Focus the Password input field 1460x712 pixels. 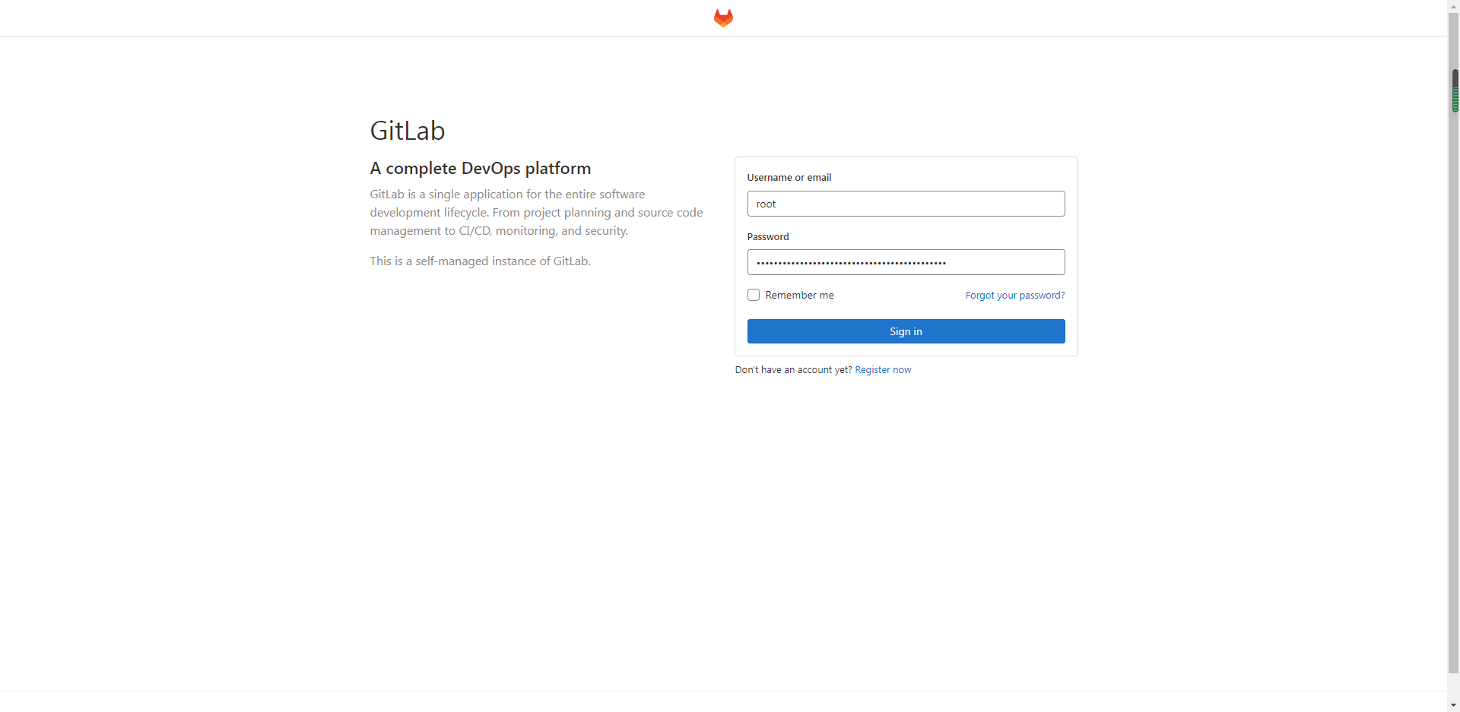coord(906,262)
